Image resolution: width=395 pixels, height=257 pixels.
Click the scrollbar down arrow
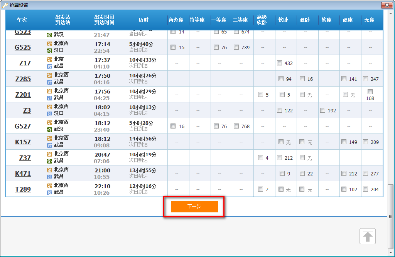pos(391,252)
